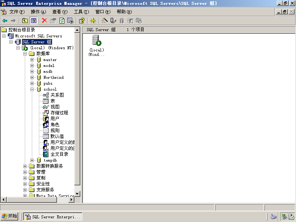Click the Properties toolbar icon
This screenshot has width=296, height=222.
click(53, 21)
